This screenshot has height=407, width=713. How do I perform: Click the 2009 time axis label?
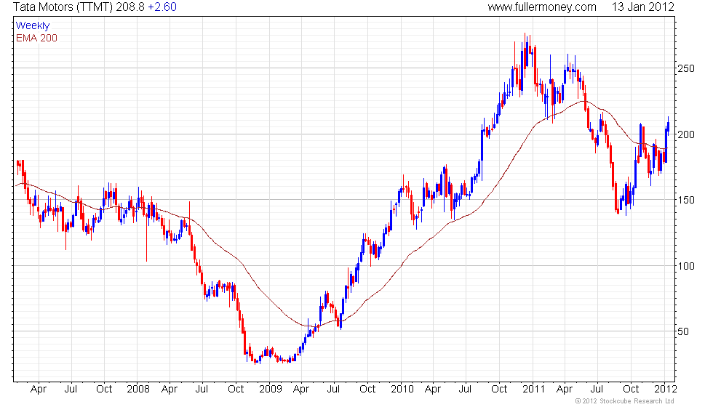click(x=270, y=390)
